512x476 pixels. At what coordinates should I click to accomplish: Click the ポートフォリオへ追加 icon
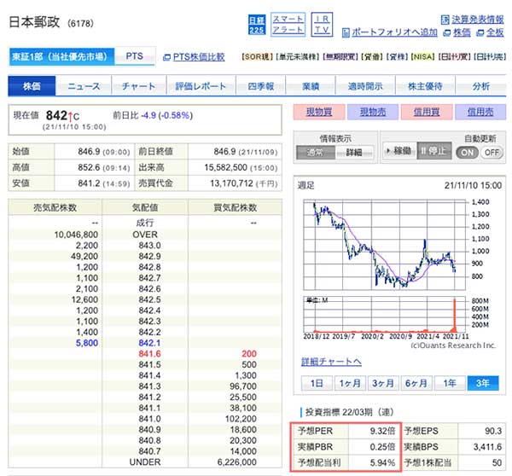click(x=345, y=32)
